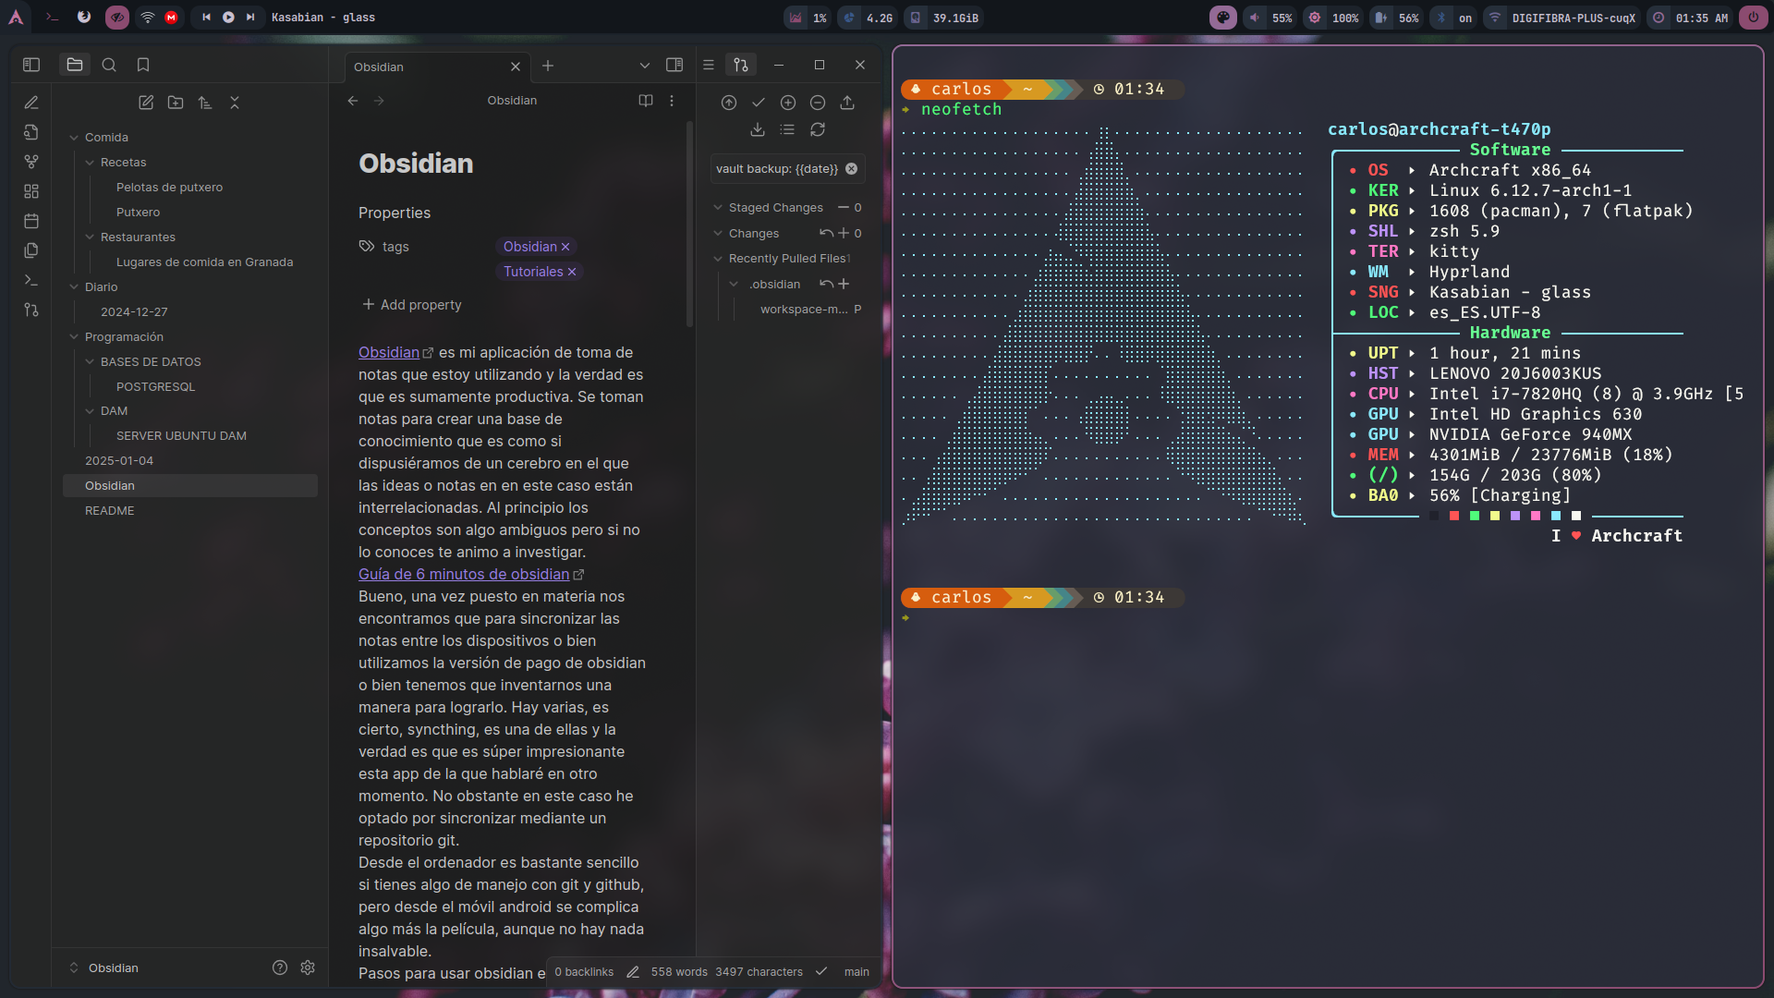The width and height of the screenshot is (1774, 998).
Task: Collapse the Programación folder
Action: click(74, 337)
